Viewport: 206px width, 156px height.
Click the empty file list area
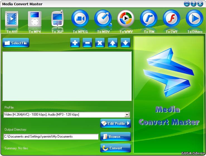(x=67, y=76)
